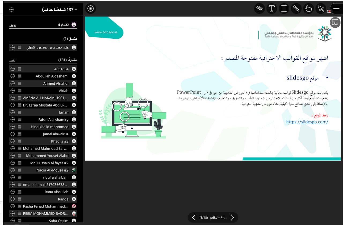Open attendee controls for Jamal abu-alruz

(x=12, y=134)
